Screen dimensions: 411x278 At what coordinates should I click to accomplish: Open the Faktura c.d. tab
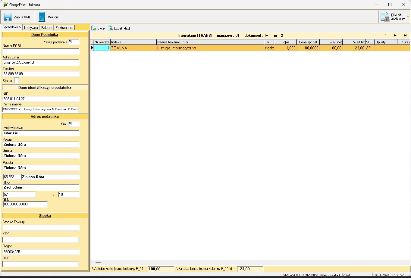click(64, 27)
